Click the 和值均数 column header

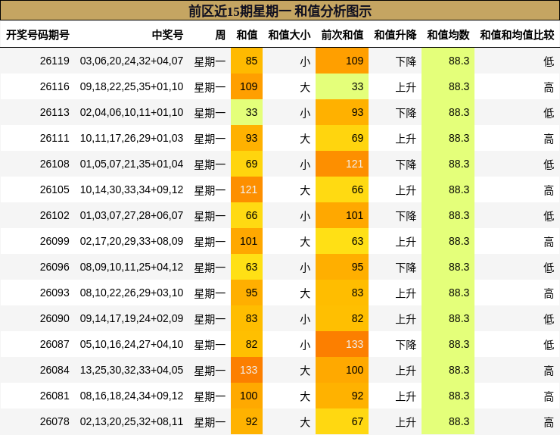[448, 35]
